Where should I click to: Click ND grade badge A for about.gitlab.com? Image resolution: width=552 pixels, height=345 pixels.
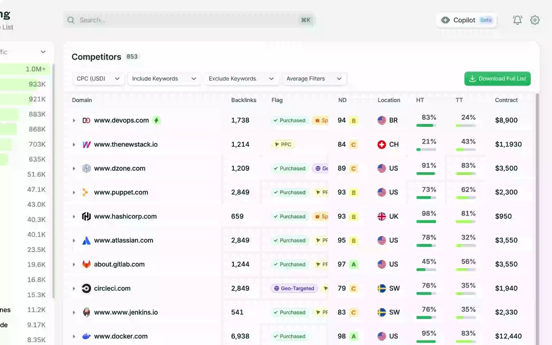coord(354,264)
